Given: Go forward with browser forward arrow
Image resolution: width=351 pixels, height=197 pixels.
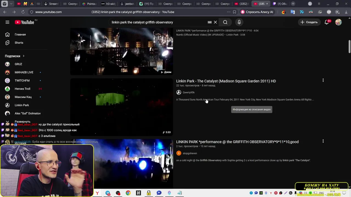Looking at the screenshot, I should pyautogui.click(x=14, y=12).
